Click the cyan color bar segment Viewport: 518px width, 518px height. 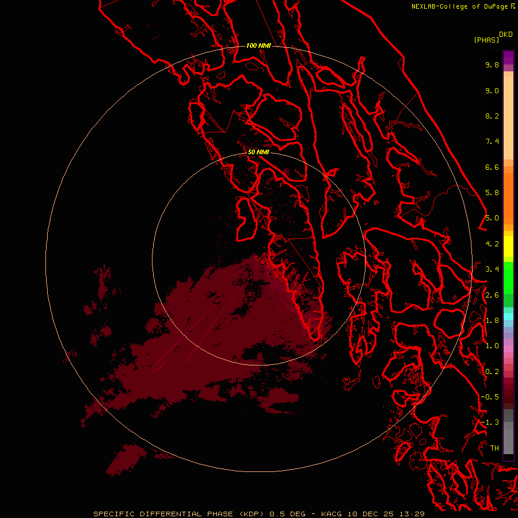pyautogui.click(x=508, y=317)
